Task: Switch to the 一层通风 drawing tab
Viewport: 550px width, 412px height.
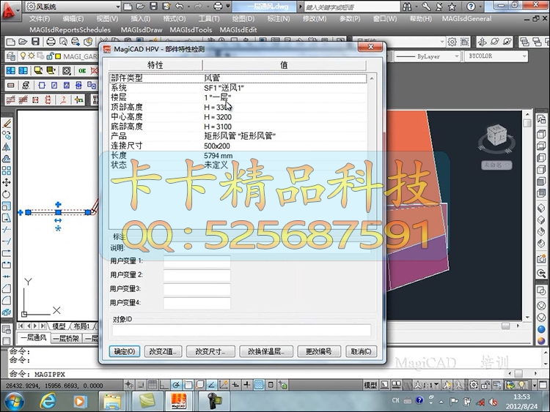Action: pyautogui.click(x=33, y=338)
